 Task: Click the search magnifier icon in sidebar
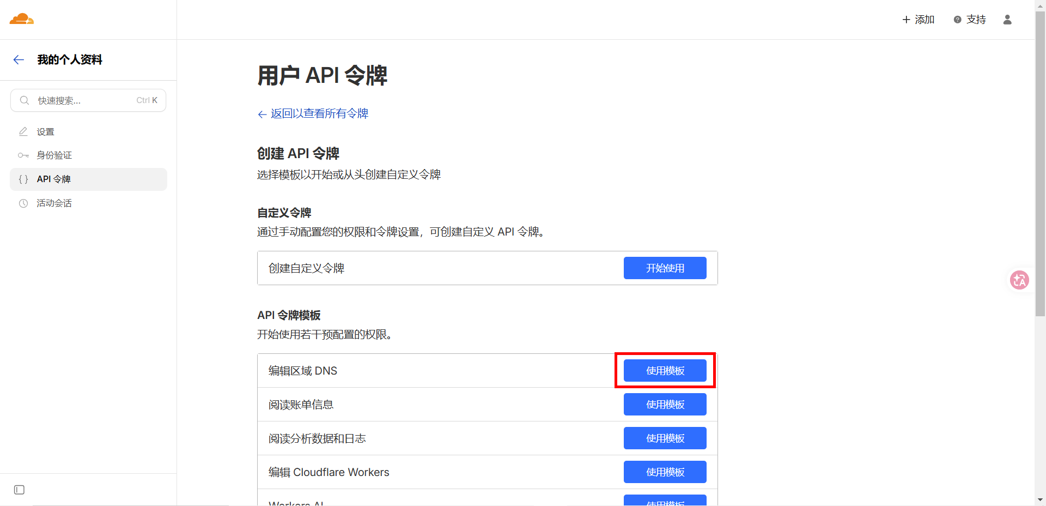(x=25, y=100)
